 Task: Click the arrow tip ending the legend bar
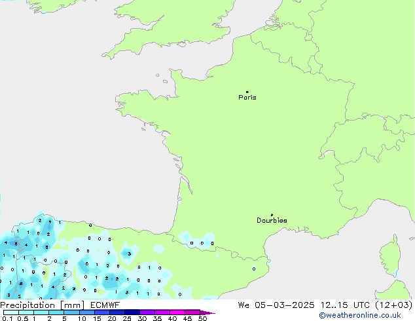pos(207,312)
